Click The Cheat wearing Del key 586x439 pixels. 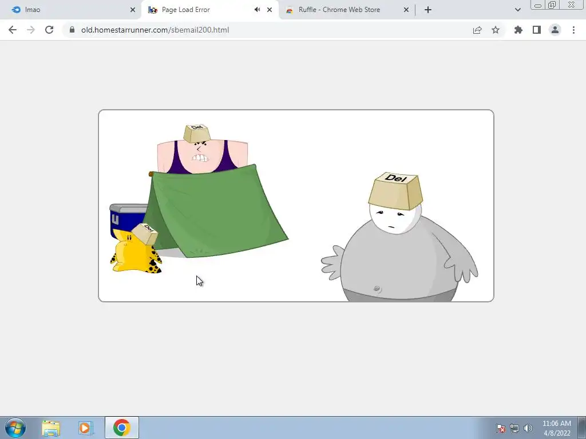[136, 249]
